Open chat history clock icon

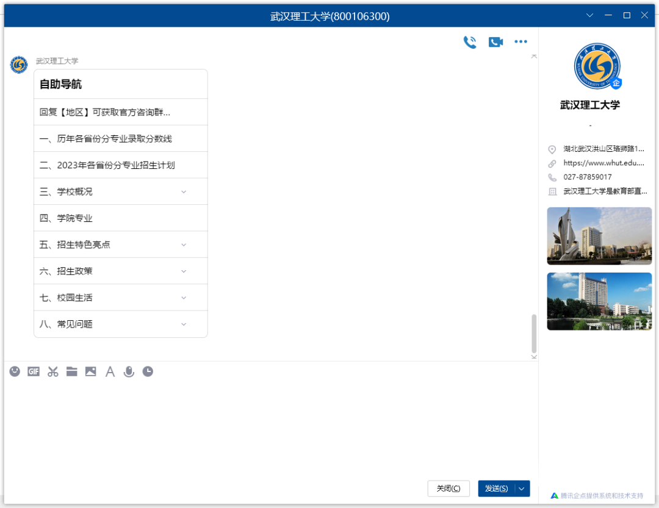[x=148, y=371]
